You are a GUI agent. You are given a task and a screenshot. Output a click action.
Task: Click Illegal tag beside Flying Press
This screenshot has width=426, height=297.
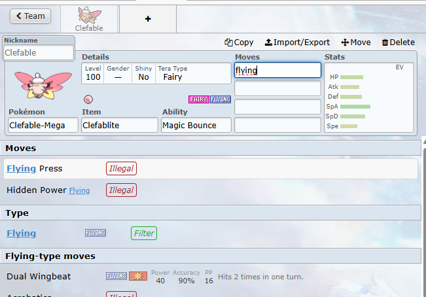click(121, 169)
